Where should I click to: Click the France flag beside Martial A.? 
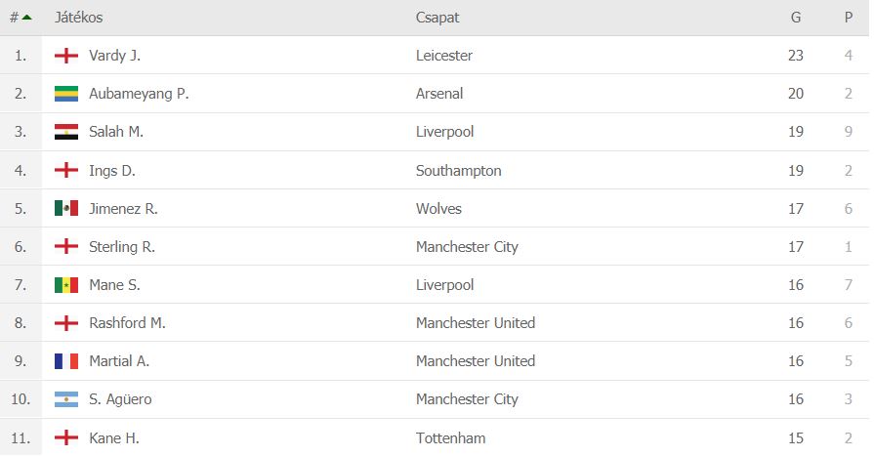[x=65, y=361]
